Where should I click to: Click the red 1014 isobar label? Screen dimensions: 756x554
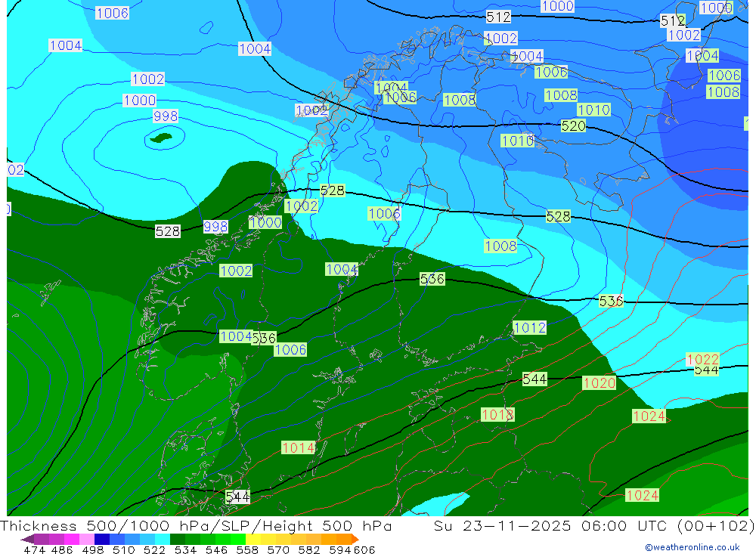click(x=298, y=448)
